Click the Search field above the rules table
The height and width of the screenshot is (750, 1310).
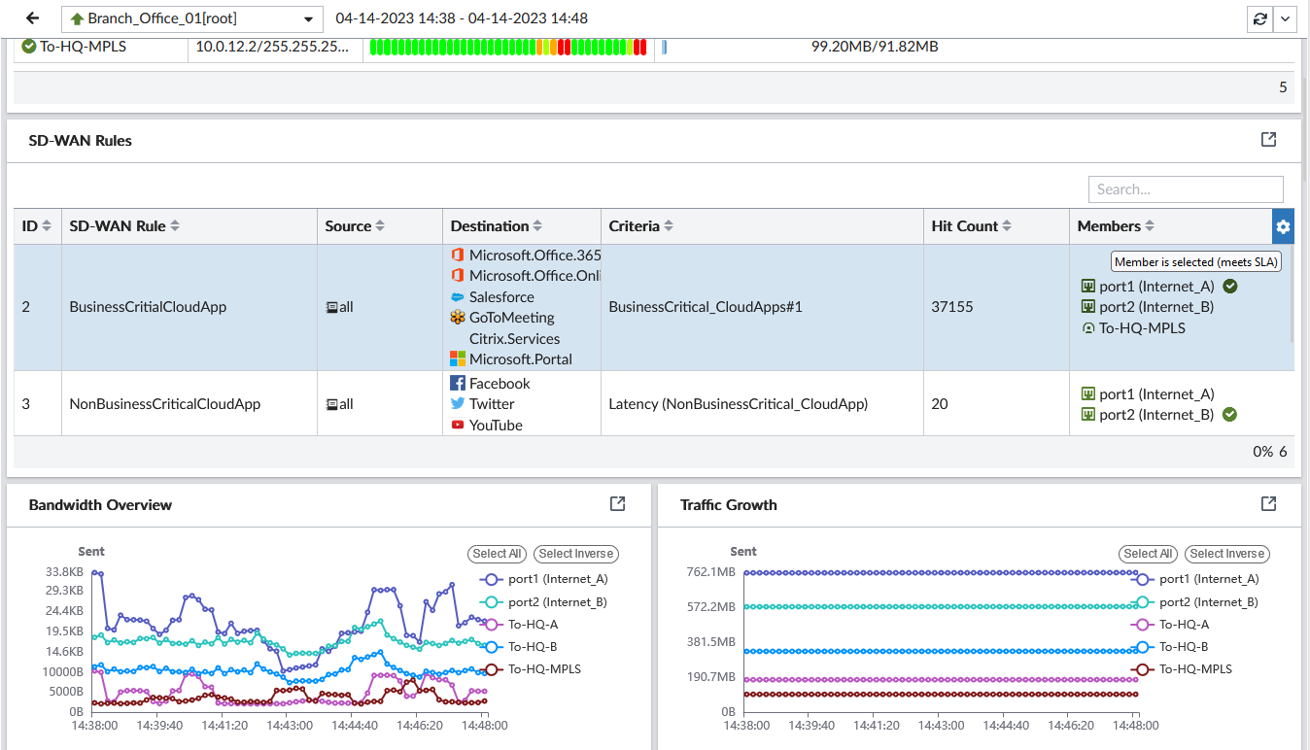pyautogui.click(x=1185, y=188)
